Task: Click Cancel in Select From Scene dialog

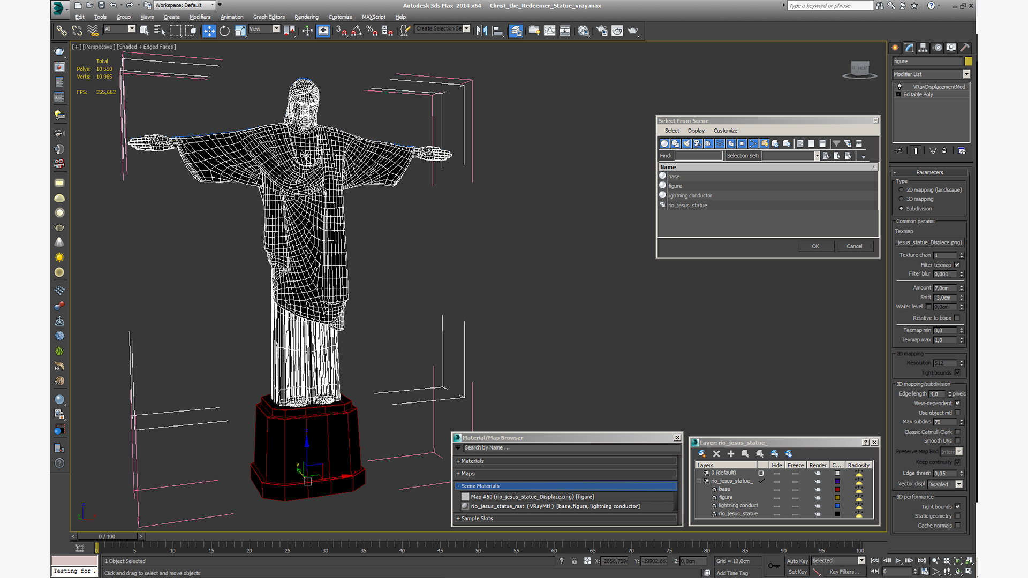Action: [855, 246]
